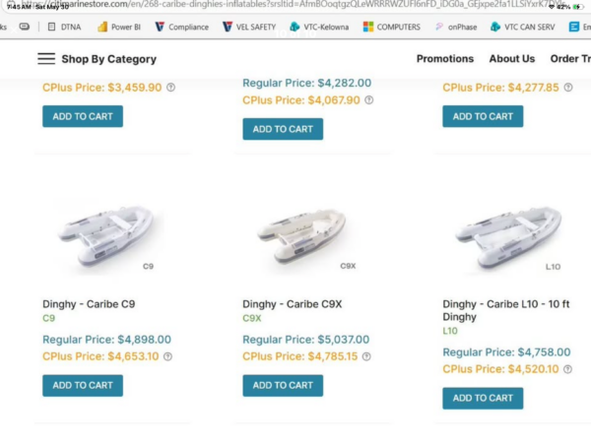Screen dimensions: 591x443
Task: Go to the Promotions page
Action: (x=445, y=59)
